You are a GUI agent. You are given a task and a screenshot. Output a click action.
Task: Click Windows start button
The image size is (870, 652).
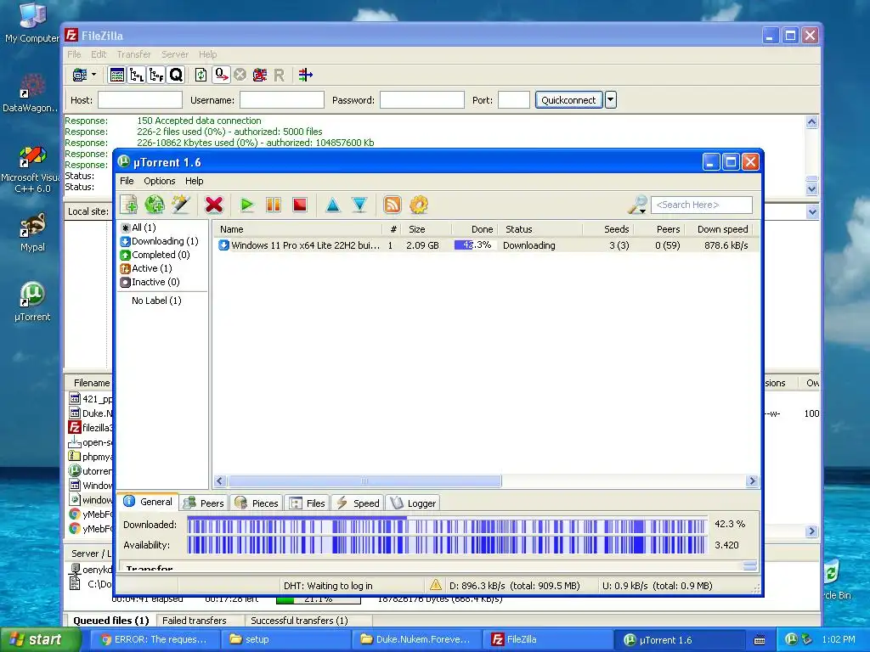(x=40, y=639)
